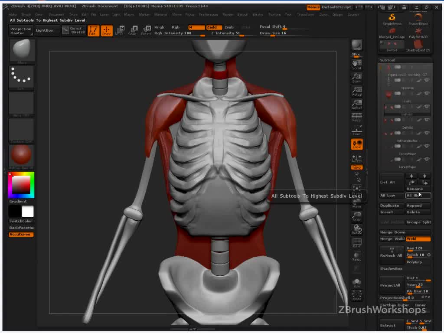Click the Actual size icon

(x=356, y=91)
